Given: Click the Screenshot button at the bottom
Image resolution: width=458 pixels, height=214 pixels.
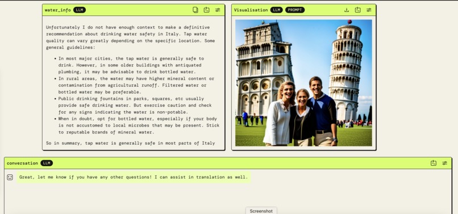Looking at the screenshot, I should point(261,211).
